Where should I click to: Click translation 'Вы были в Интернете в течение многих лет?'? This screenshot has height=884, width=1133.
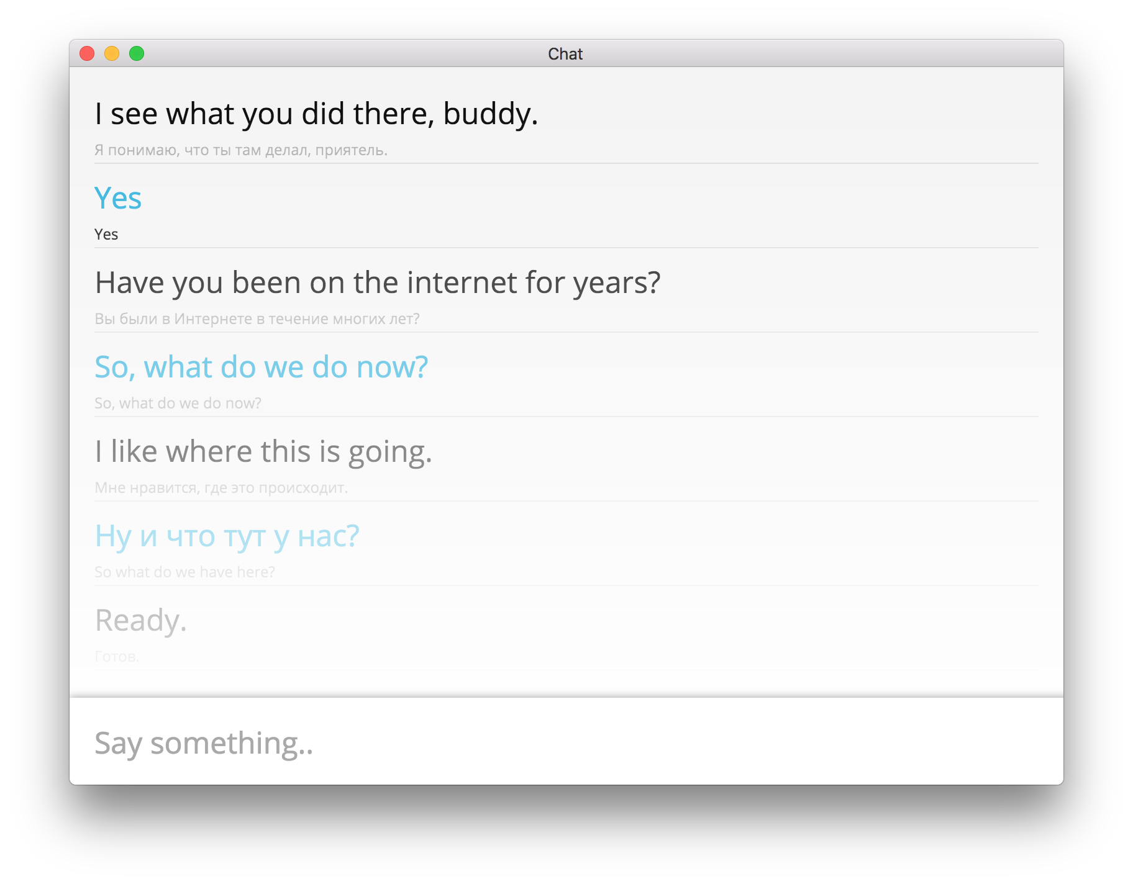click(x=257, y=319)
